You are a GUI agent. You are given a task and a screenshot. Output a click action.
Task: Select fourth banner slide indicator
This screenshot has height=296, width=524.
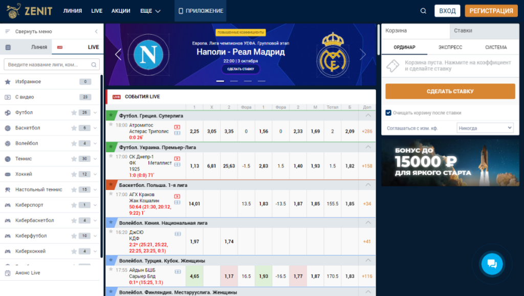[x=261, y=81]
